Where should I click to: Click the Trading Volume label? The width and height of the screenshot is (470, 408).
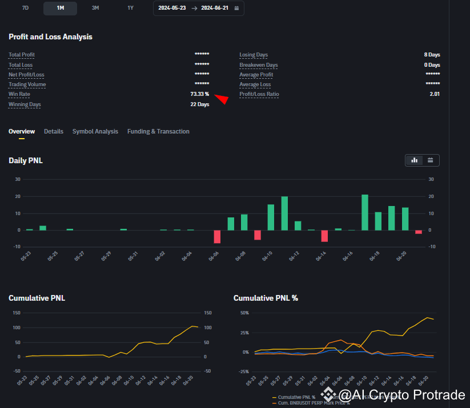27,84
